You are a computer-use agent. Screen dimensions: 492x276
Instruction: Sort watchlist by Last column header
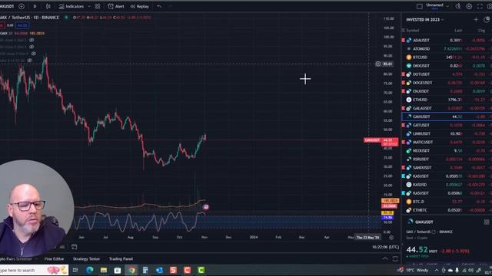point(458,31)
